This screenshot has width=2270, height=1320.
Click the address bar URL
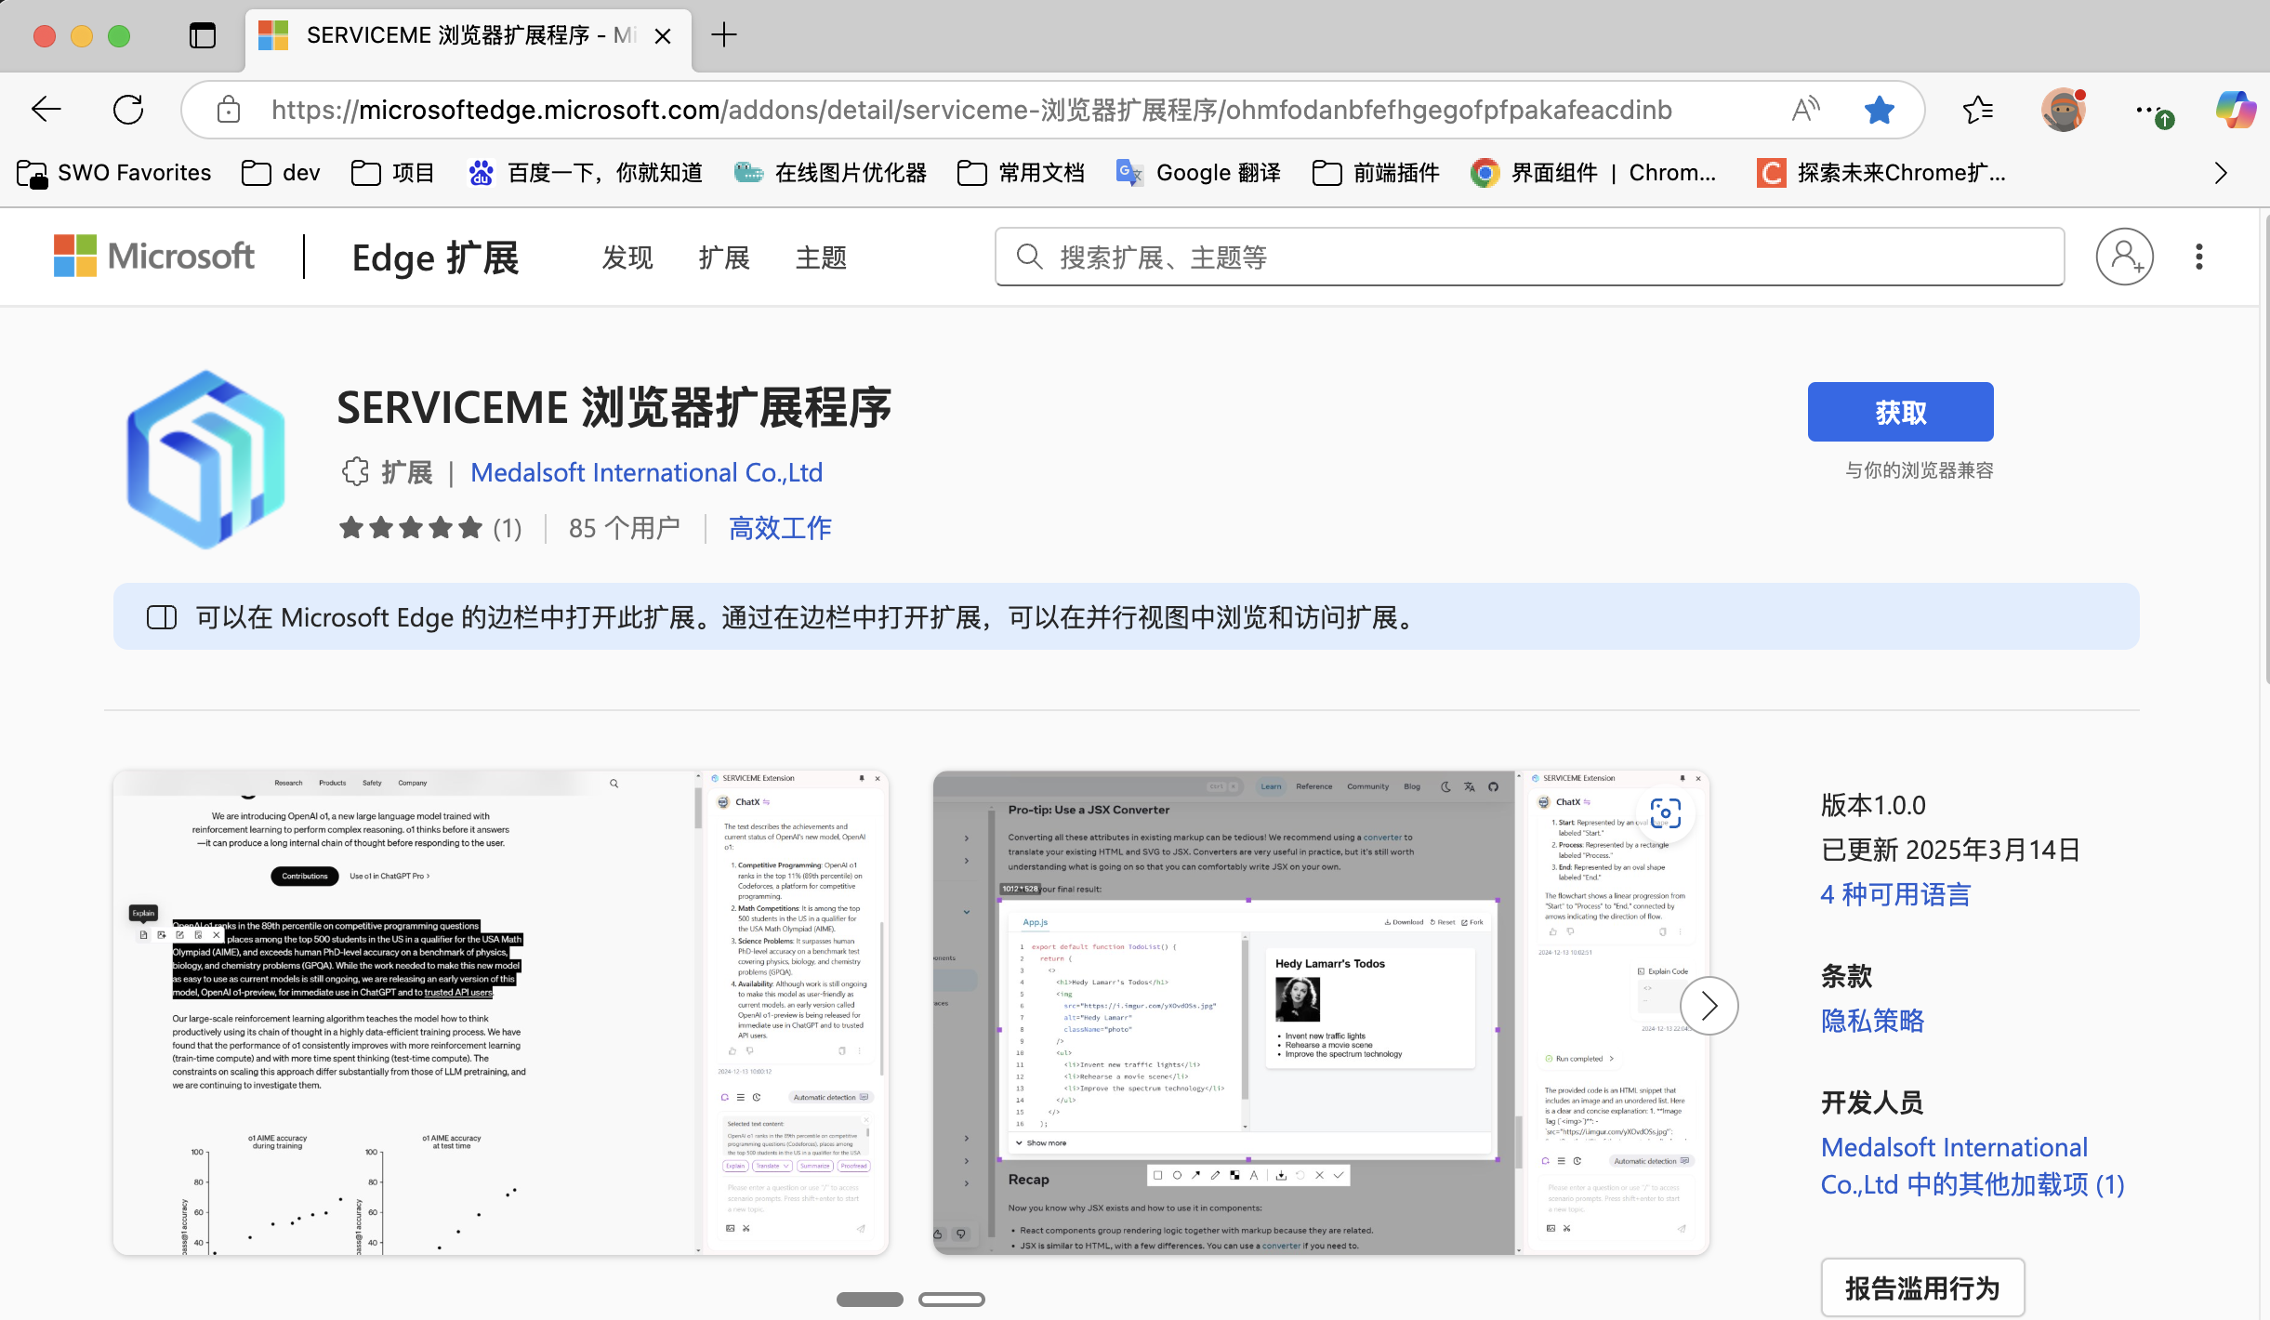click(971, 110)
